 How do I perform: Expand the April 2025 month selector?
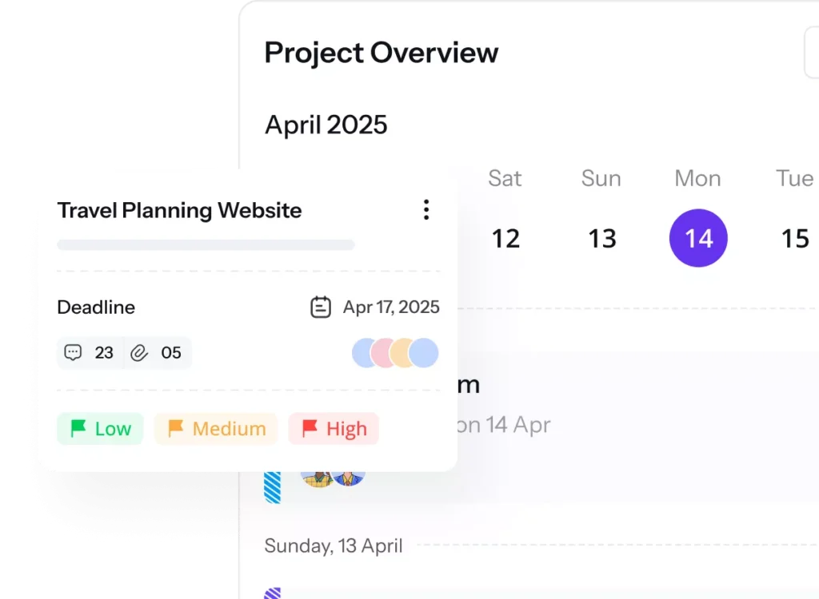tap(326, 125)
